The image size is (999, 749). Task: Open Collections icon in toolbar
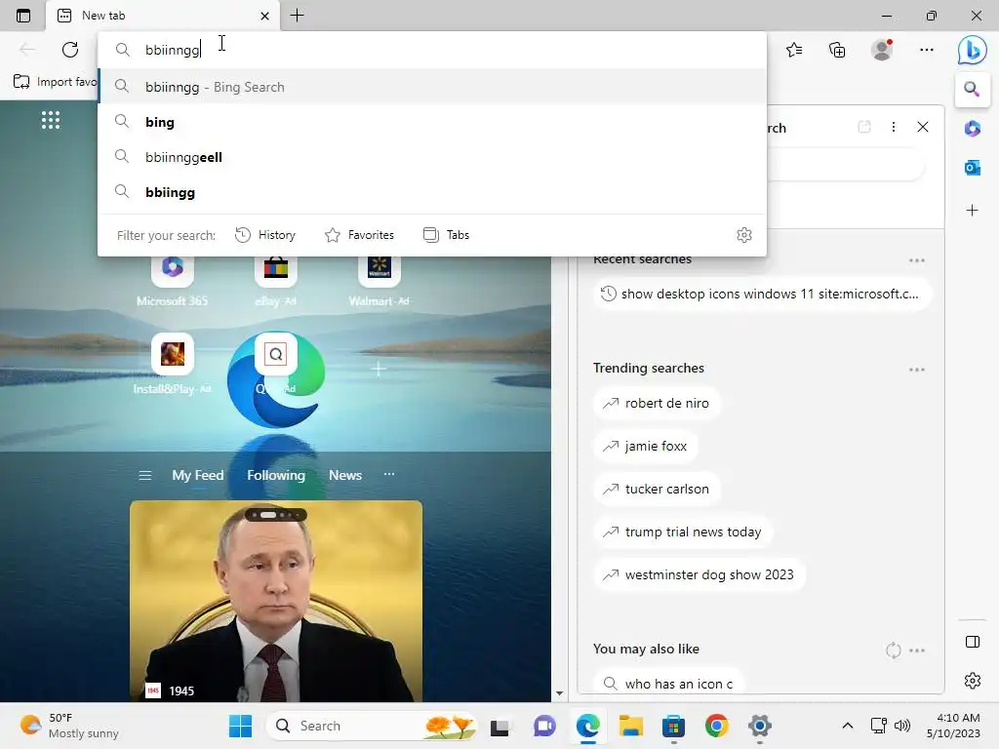(837, 50)
